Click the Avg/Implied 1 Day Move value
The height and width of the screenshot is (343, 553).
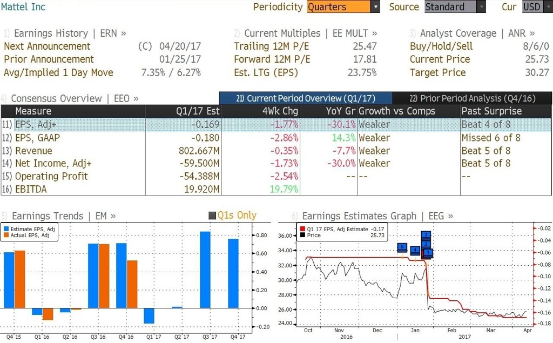(171, 72)
